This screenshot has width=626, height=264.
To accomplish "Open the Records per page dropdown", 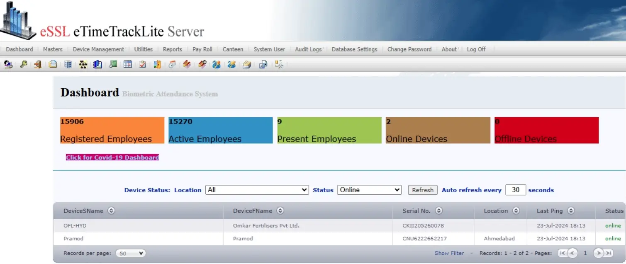I will point(130,253).
